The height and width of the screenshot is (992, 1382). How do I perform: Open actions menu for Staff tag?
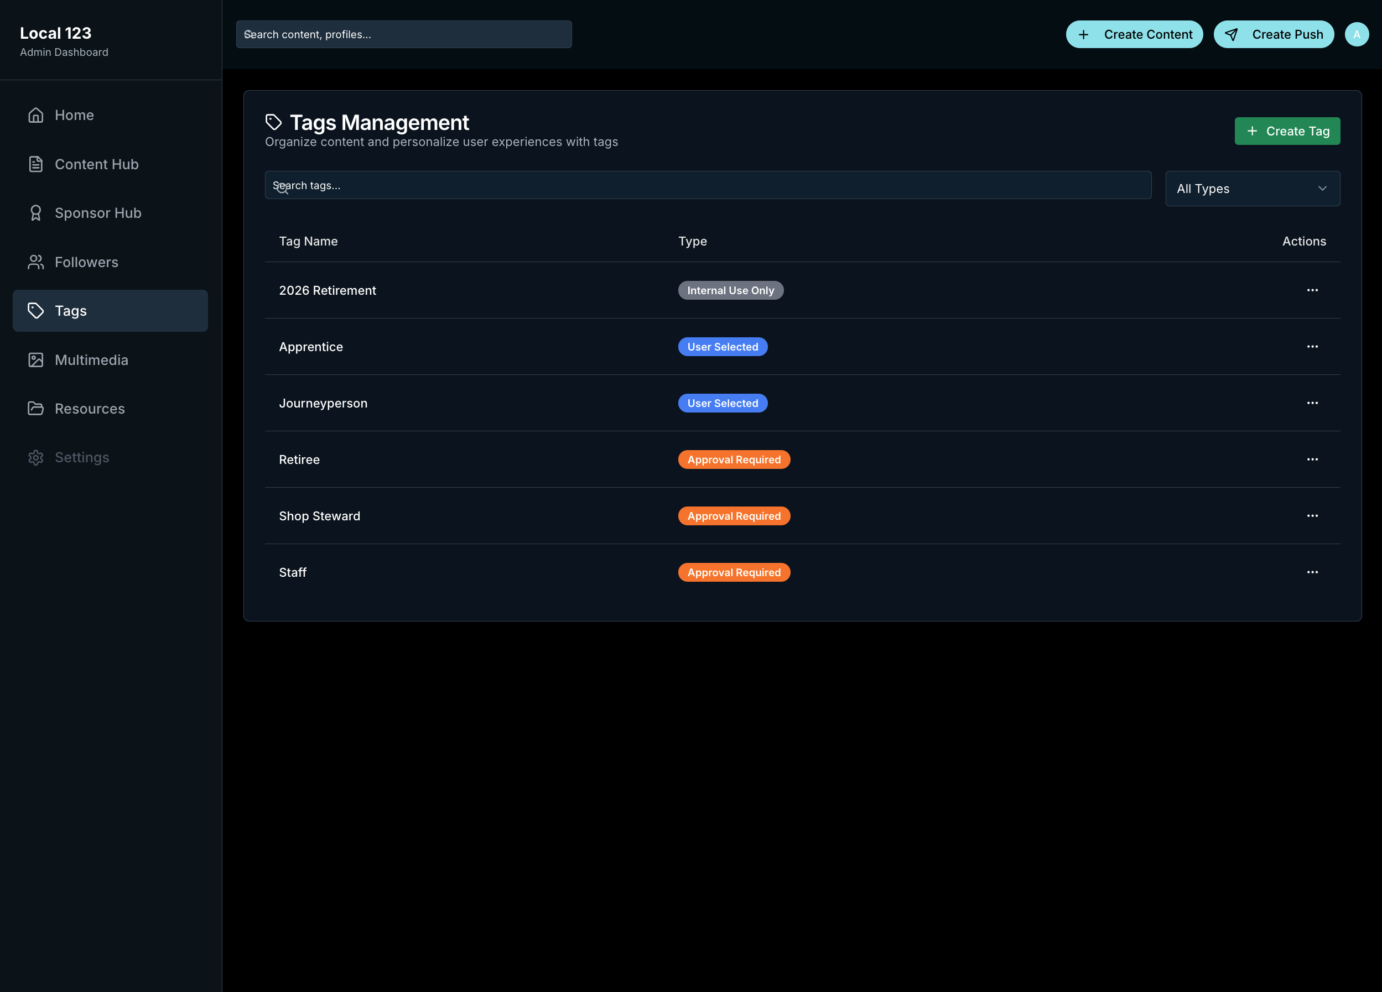[x=1312, y=572]
